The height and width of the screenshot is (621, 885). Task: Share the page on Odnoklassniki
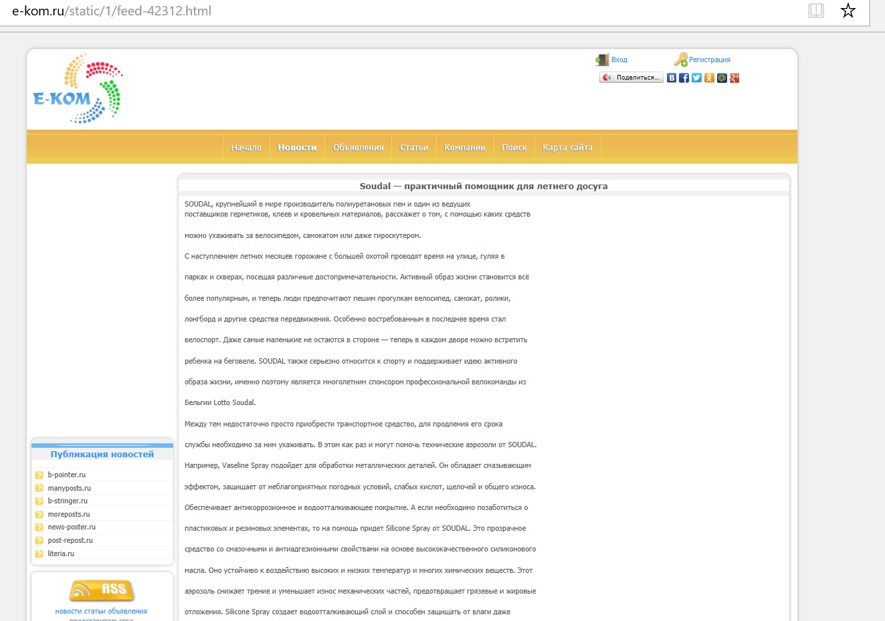(x=709, y=78)
